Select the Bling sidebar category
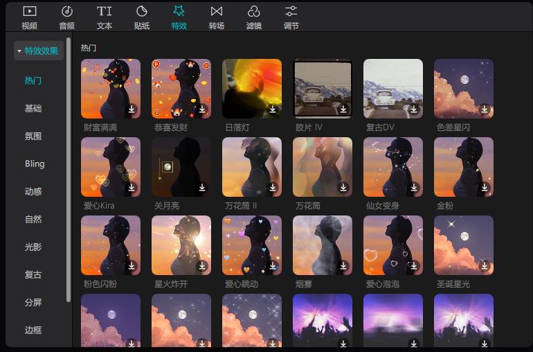The width and height of the screenshot is (533, 352). point(35,164)
